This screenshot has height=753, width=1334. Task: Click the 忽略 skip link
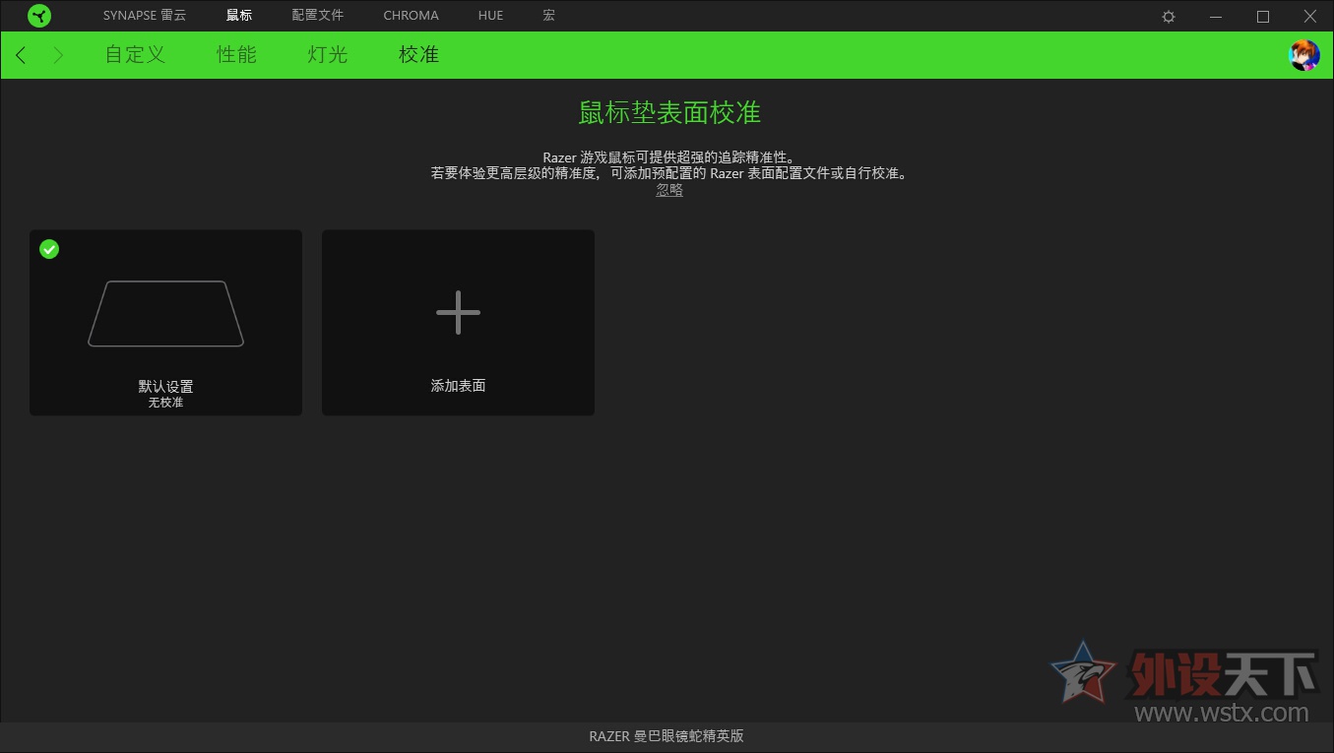click(x=668, y=189)
